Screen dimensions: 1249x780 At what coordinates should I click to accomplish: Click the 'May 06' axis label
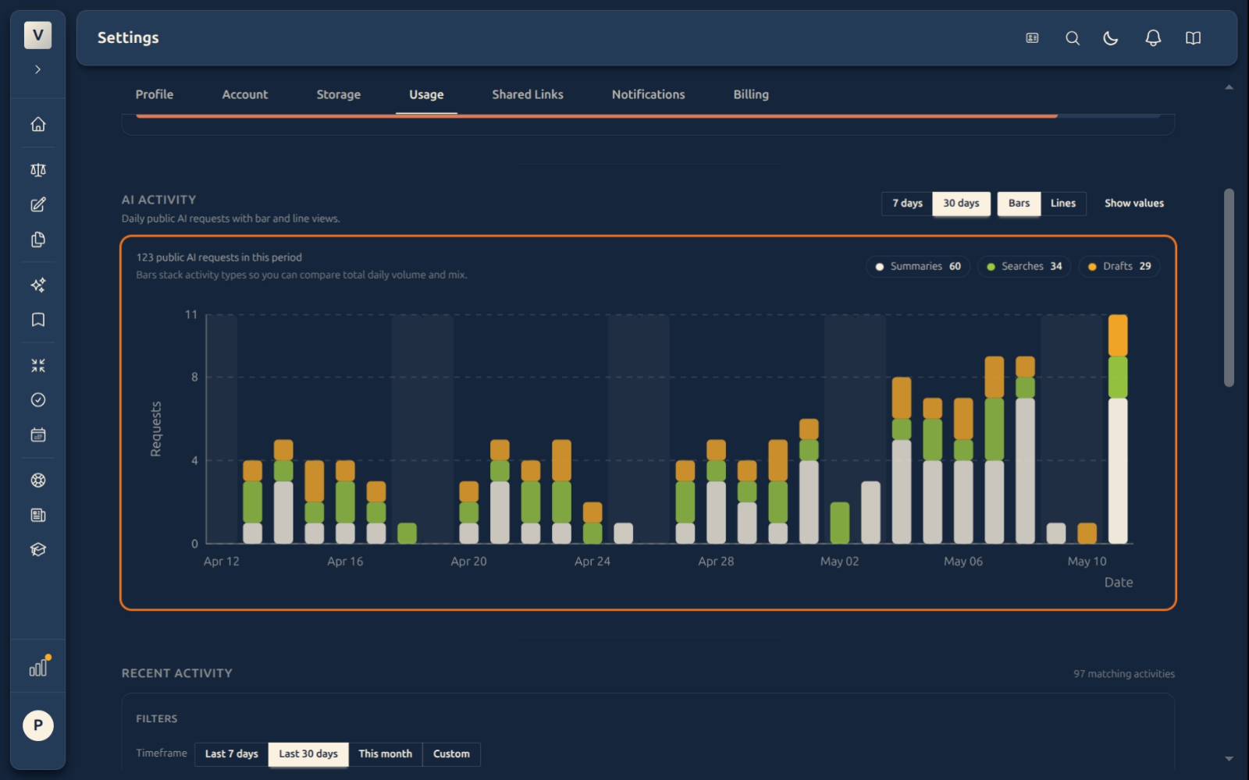click(963, 562)
